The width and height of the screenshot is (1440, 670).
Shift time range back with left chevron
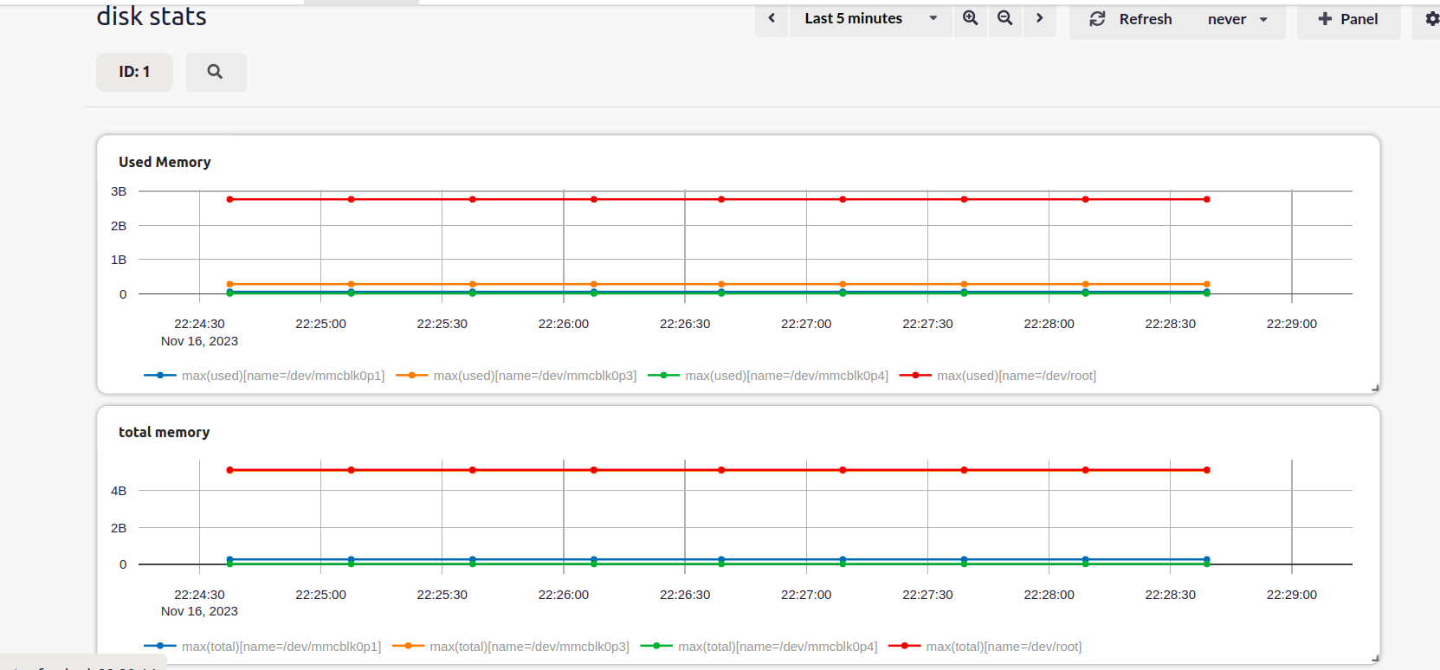pos(772,18)
